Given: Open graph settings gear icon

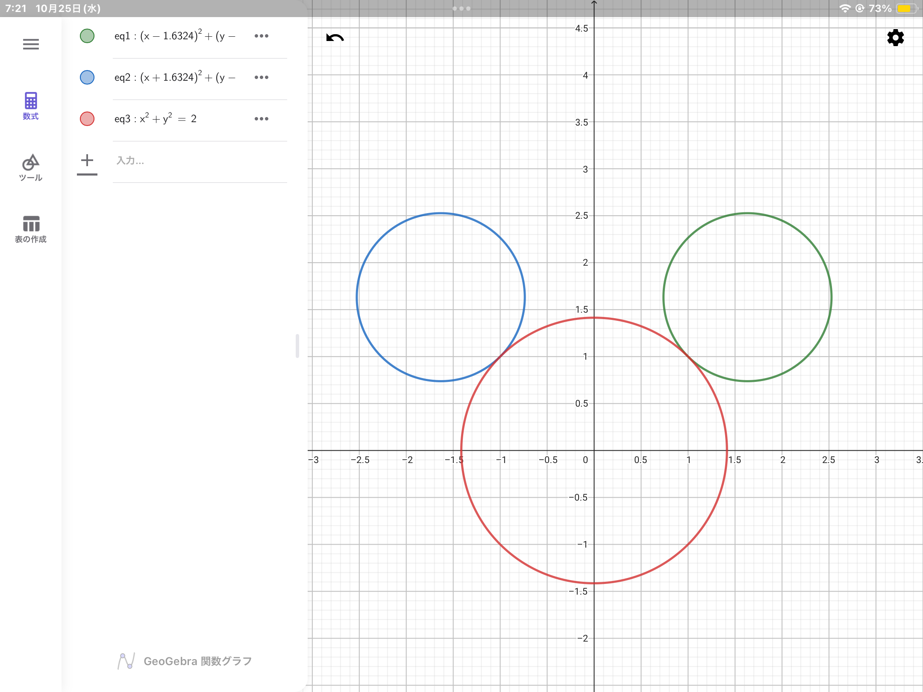Looking at the screenshot, I should 895,38.
